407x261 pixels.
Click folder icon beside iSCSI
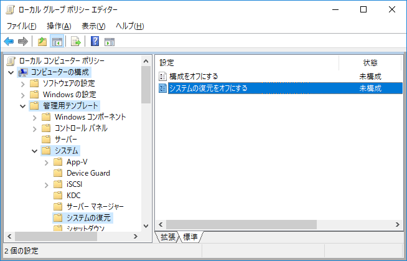click(58, 184)
